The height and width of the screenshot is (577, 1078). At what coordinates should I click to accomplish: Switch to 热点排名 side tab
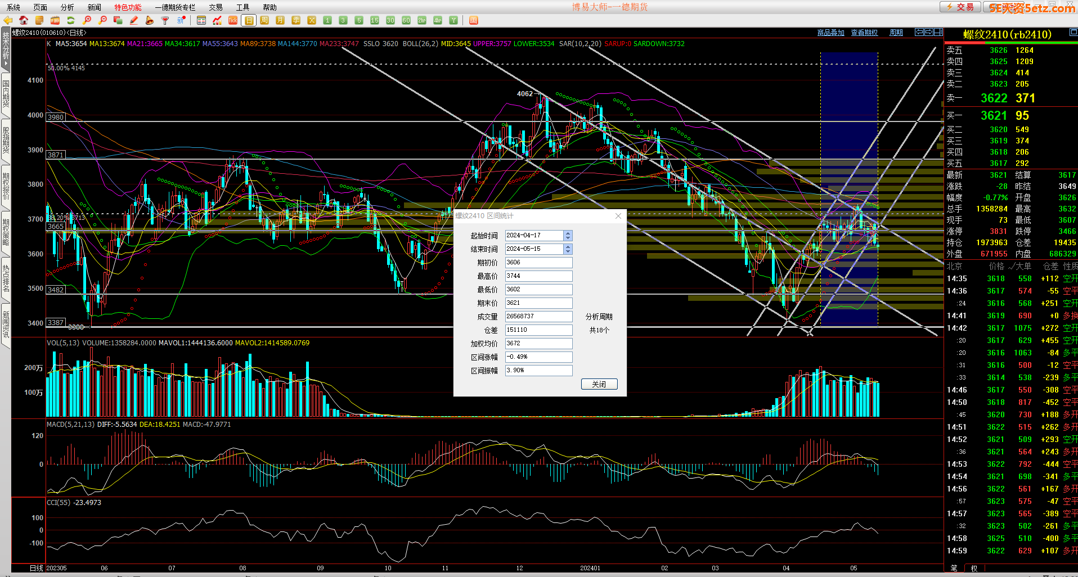pyautogui.click(x=6, y=279)
